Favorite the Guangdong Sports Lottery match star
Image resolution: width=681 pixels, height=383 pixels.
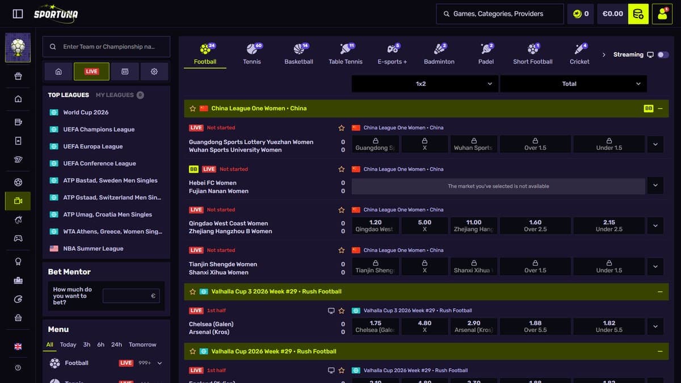(x=342, y=128)
